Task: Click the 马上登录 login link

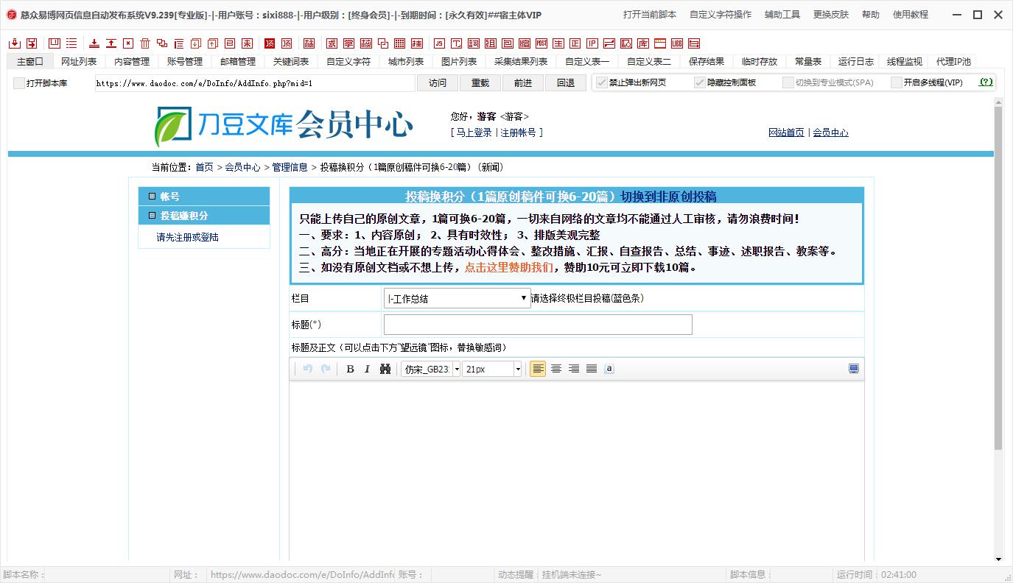Action: [x=474, y=132]
